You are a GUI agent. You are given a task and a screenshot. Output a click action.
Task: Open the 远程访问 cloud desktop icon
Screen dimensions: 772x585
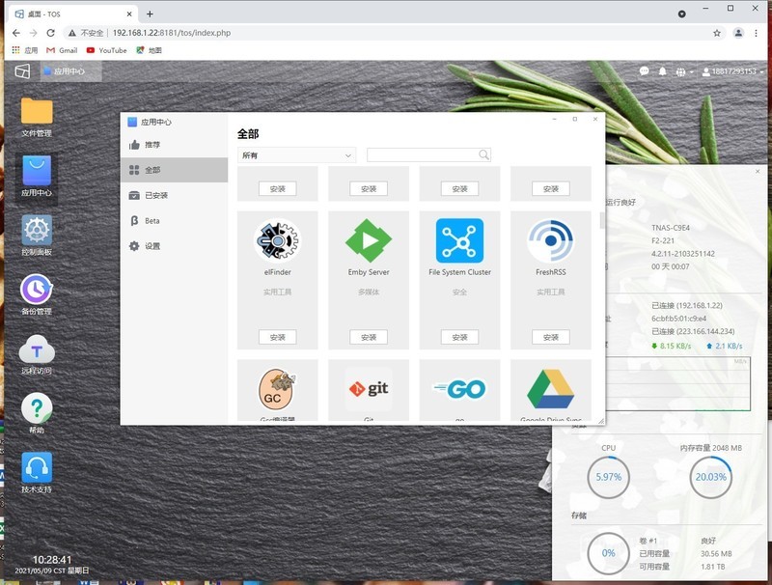37,349
